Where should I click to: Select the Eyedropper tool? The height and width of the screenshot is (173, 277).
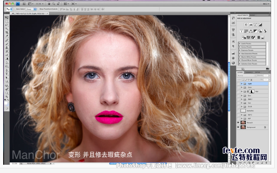7,36
